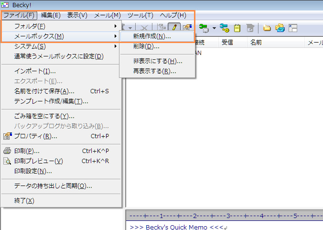The width and height of the screenshot is (323, 230).
Task: Click the window layout toggle toolbar icon
Action: point(293,28)
